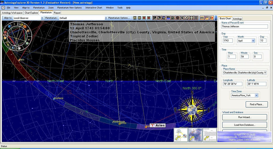Click the first black view-option toolbar icon
The width and height of the screenshot is (273, 149).
pyautogui.click(x=154, y=18)
